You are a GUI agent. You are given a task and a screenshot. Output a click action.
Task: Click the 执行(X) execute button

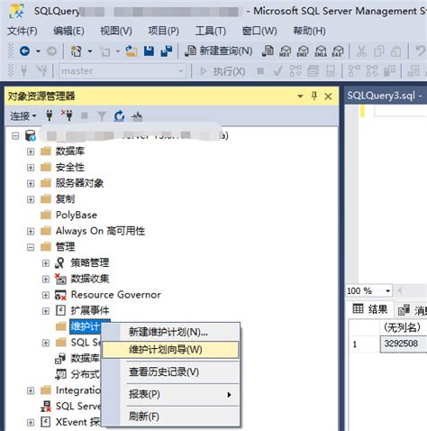pos(223,71)
